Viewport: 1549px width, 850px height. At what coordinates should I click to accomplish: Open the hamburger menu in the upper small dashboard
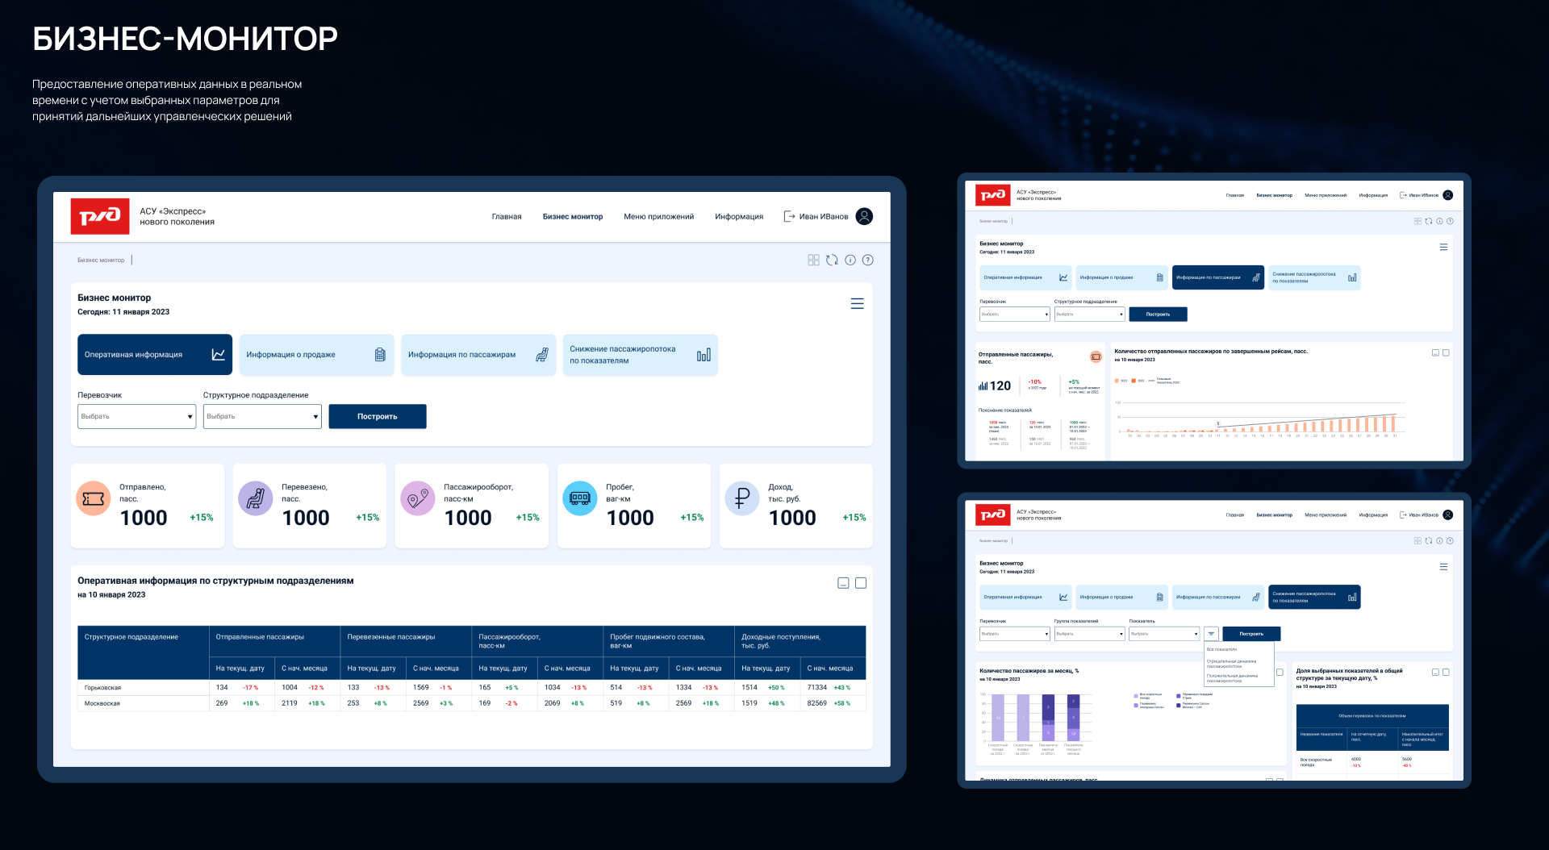tap(1443, 248)
